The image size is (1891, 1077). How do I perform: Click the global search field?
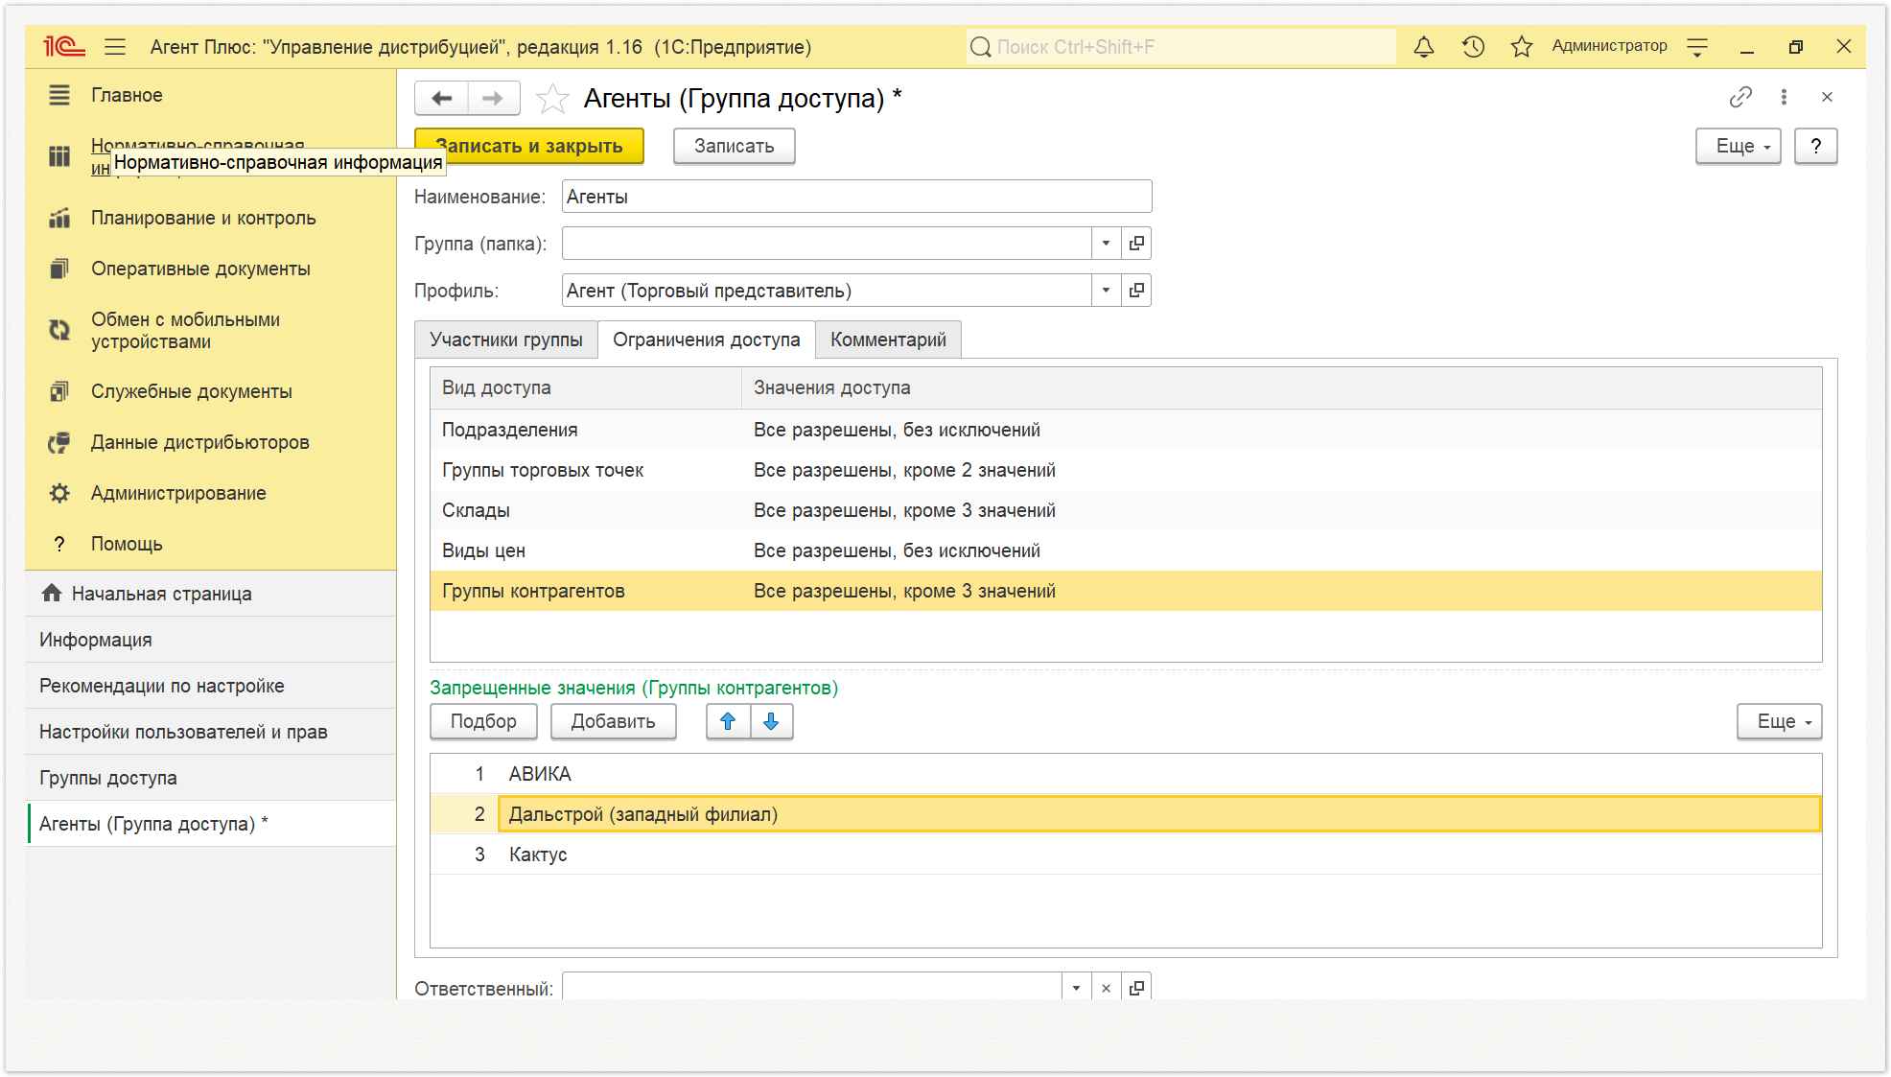(x=1181, y=47)
